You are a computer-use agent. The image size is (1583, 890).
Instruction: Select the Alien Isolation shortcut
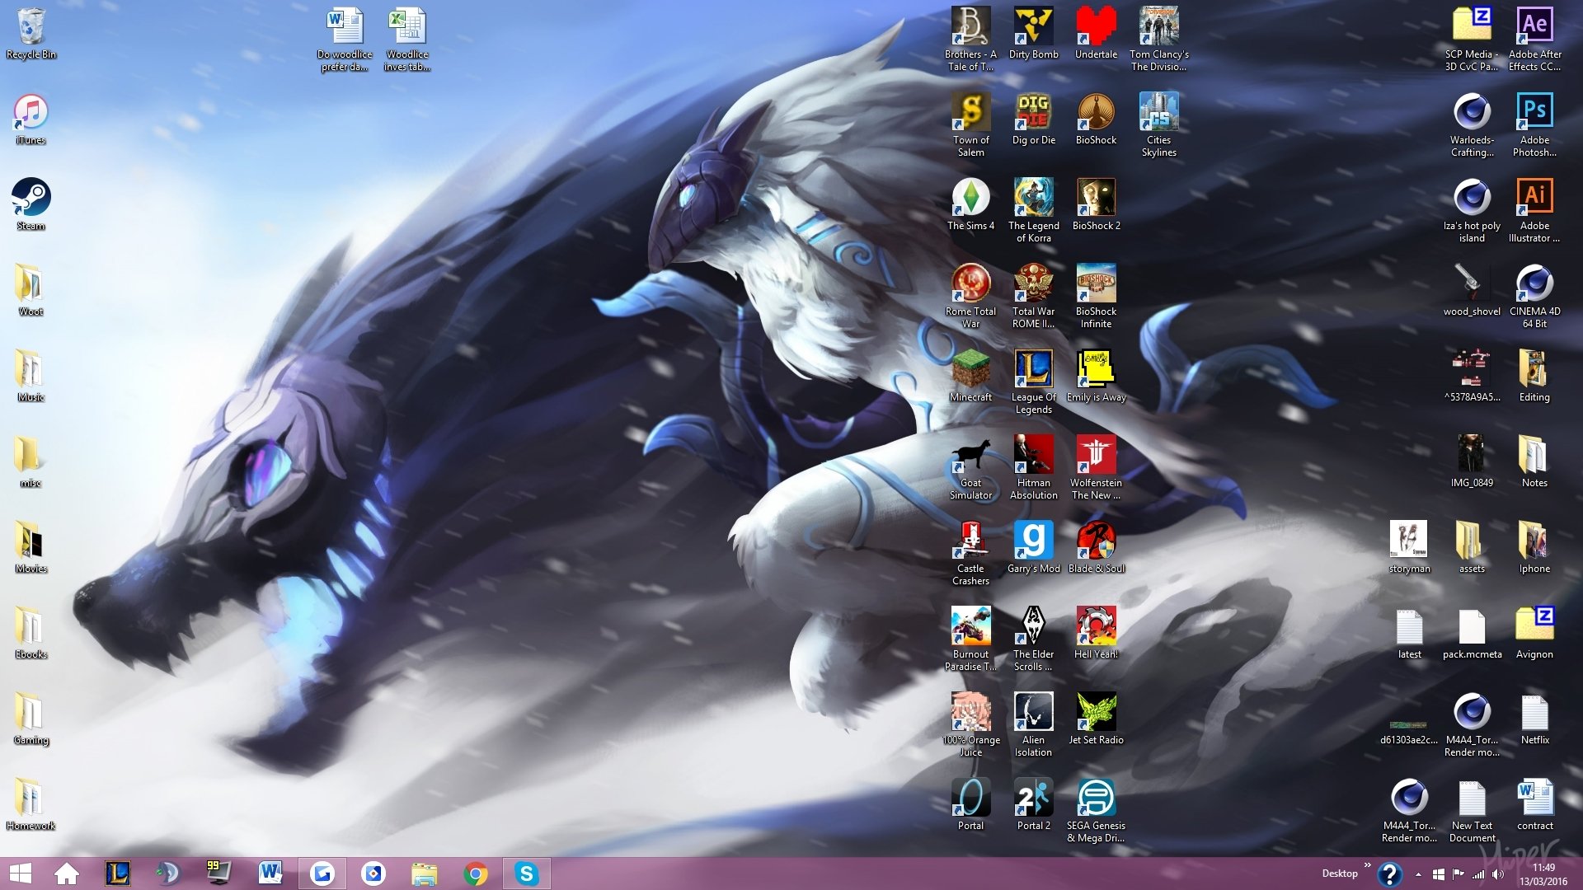pyautogui.click(x=1033, y=725)
